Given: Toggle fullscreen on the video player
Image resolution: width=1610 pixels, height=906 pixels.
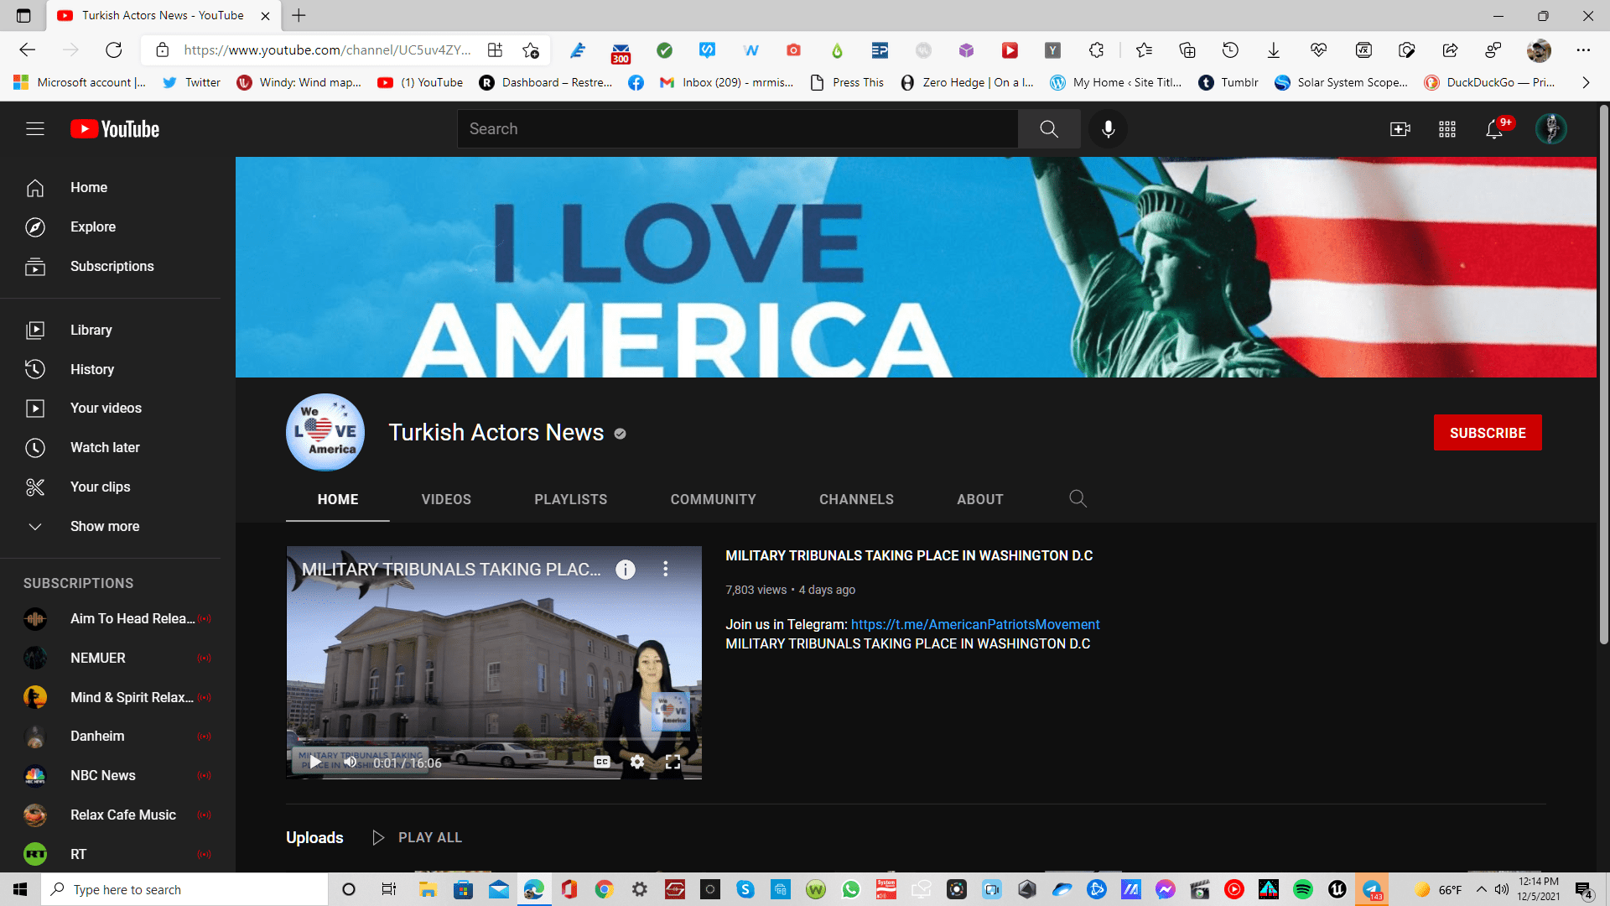Looking at the screenshot, I should click(673, 762).
